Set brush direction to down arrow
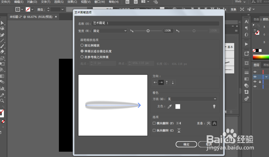This screenshot has height=157, width=269. coord(173,82)
